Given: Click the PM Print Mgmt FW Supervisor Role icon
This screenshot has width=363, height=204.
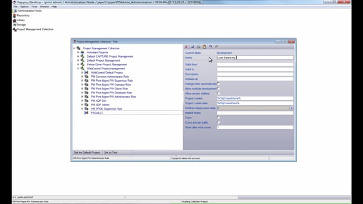Looking at the screenshot, I should 86,80.
